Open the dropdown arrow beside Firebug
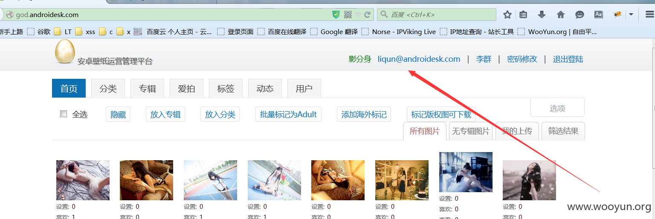Screen dimensions: 655x219 click(x=631, y=15)
